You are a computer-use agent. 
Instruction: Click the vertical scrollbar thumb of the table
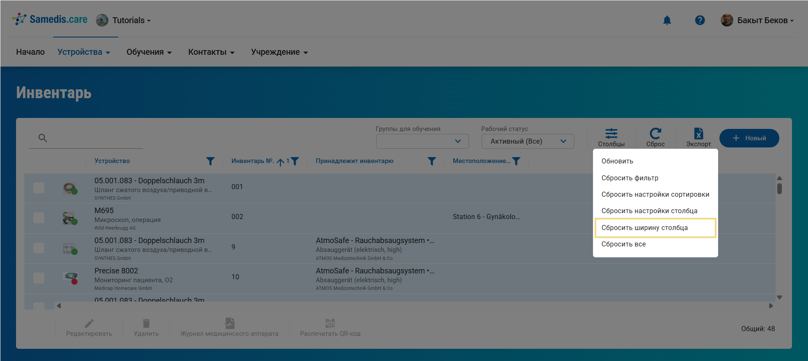pyautogui.click(x=779, y=188)
